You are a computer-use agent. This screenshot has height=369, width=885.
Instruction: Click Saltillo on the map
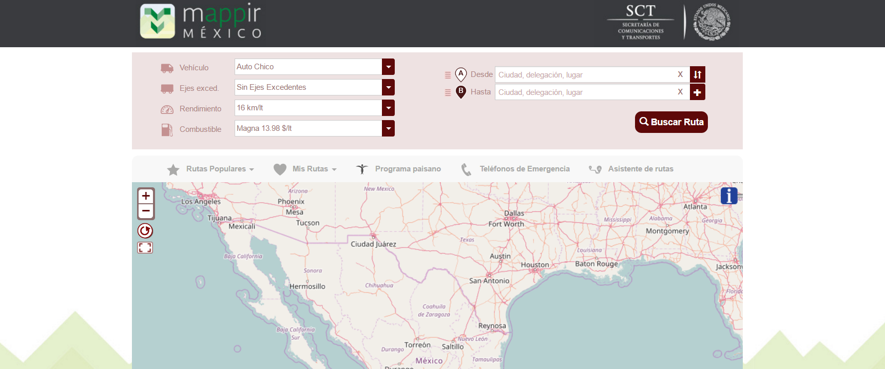click(x=453, y=347)
